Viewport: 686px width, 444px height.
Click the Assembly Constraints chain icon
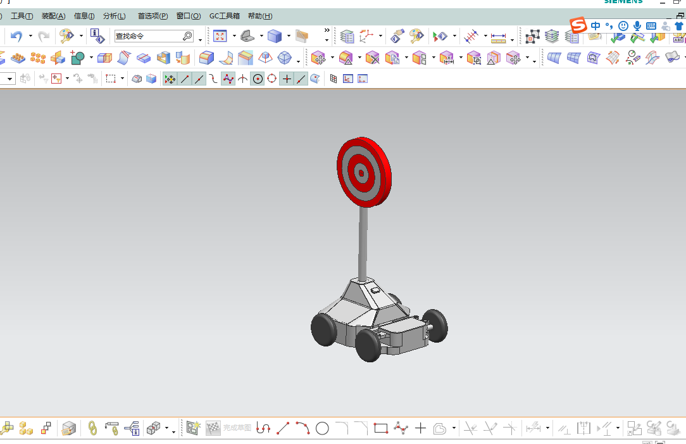pyautogui.click(x=92, y=428)
